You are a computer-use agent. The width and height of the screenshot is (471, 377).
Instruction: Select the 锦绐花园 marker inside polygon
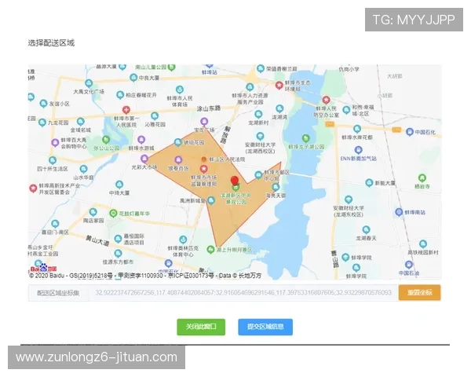click(178, 142)
